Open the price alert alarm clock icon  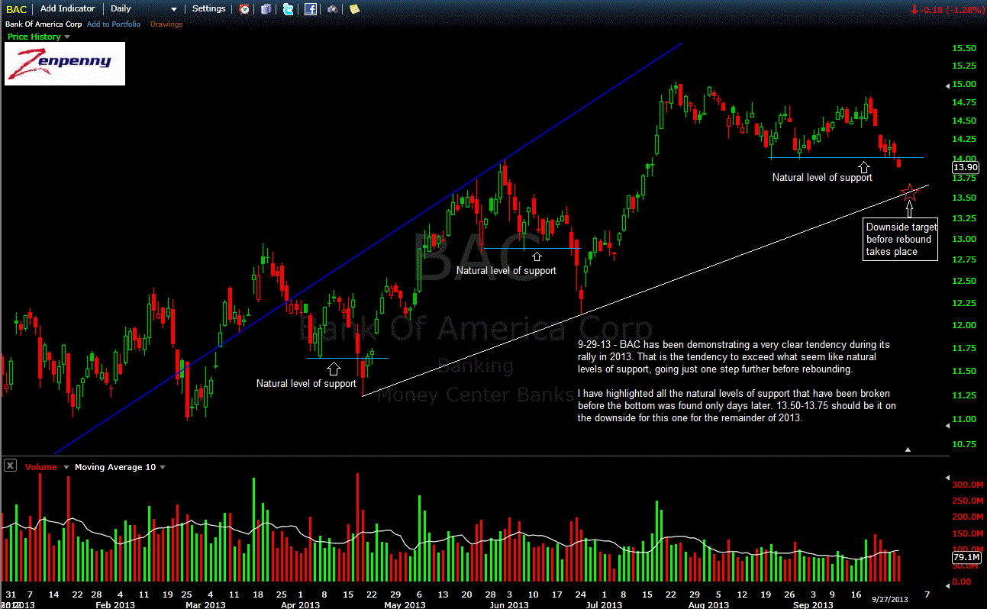point(244,9)
